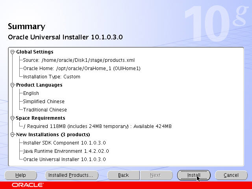252x189 pixels.
Task: Select Oracle Universal Installer 10.1.0.3.0 tree row
Action: (65, 159)
